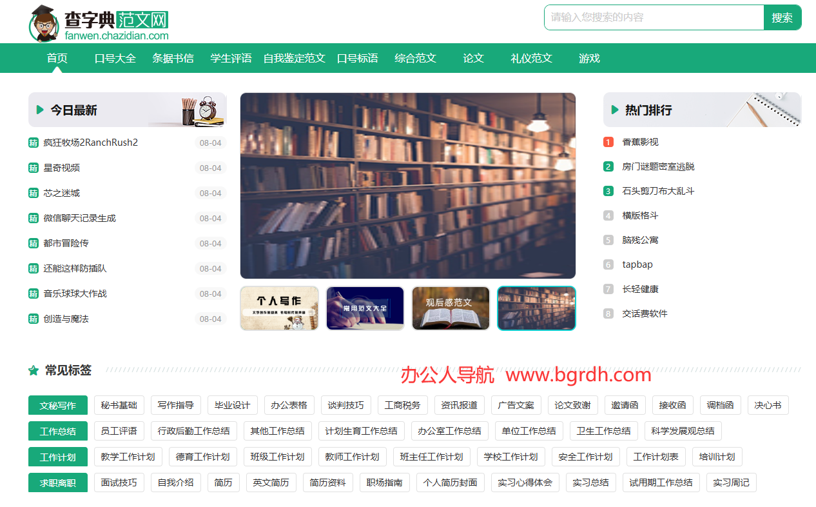This screenshot has width=816, height=507.
Task: Click the star icon next to 常见标签
Action: pos(33,370)
